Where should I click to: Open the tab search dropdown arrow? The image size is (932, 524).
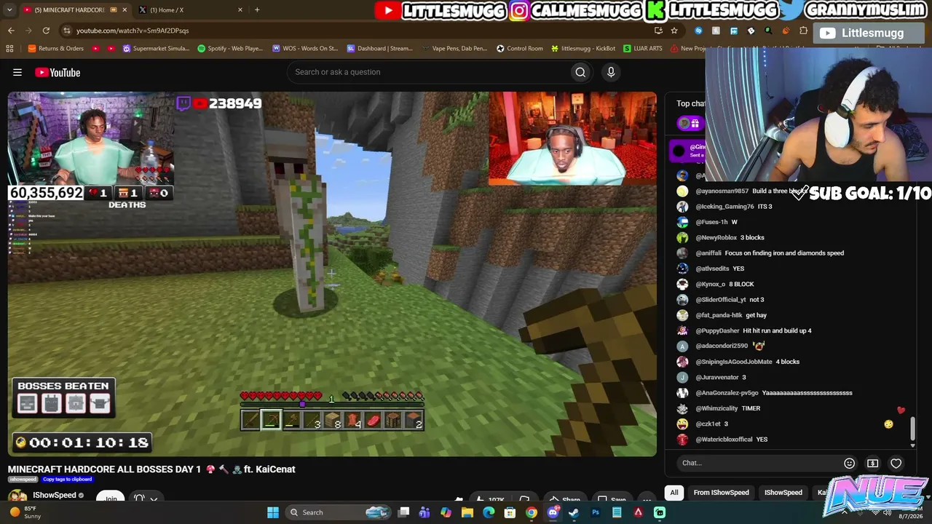(10, 9)
